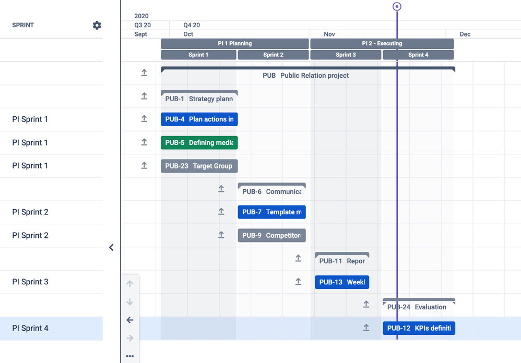
Task: Select Sprint 2 header bar
Action: tap(273, 55)
